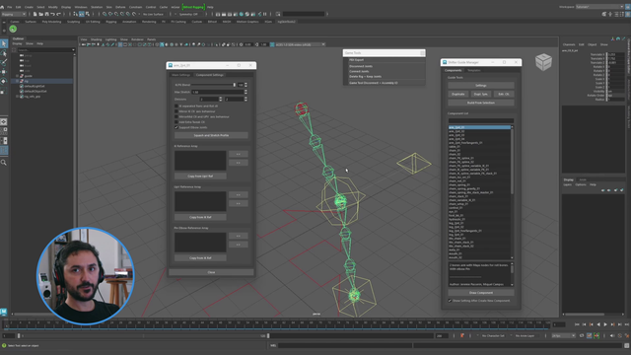The width and height of the screenshot is (631, 355).
Task: Click the M icon at bottom-left corner
Action: (x=4, y=312)
